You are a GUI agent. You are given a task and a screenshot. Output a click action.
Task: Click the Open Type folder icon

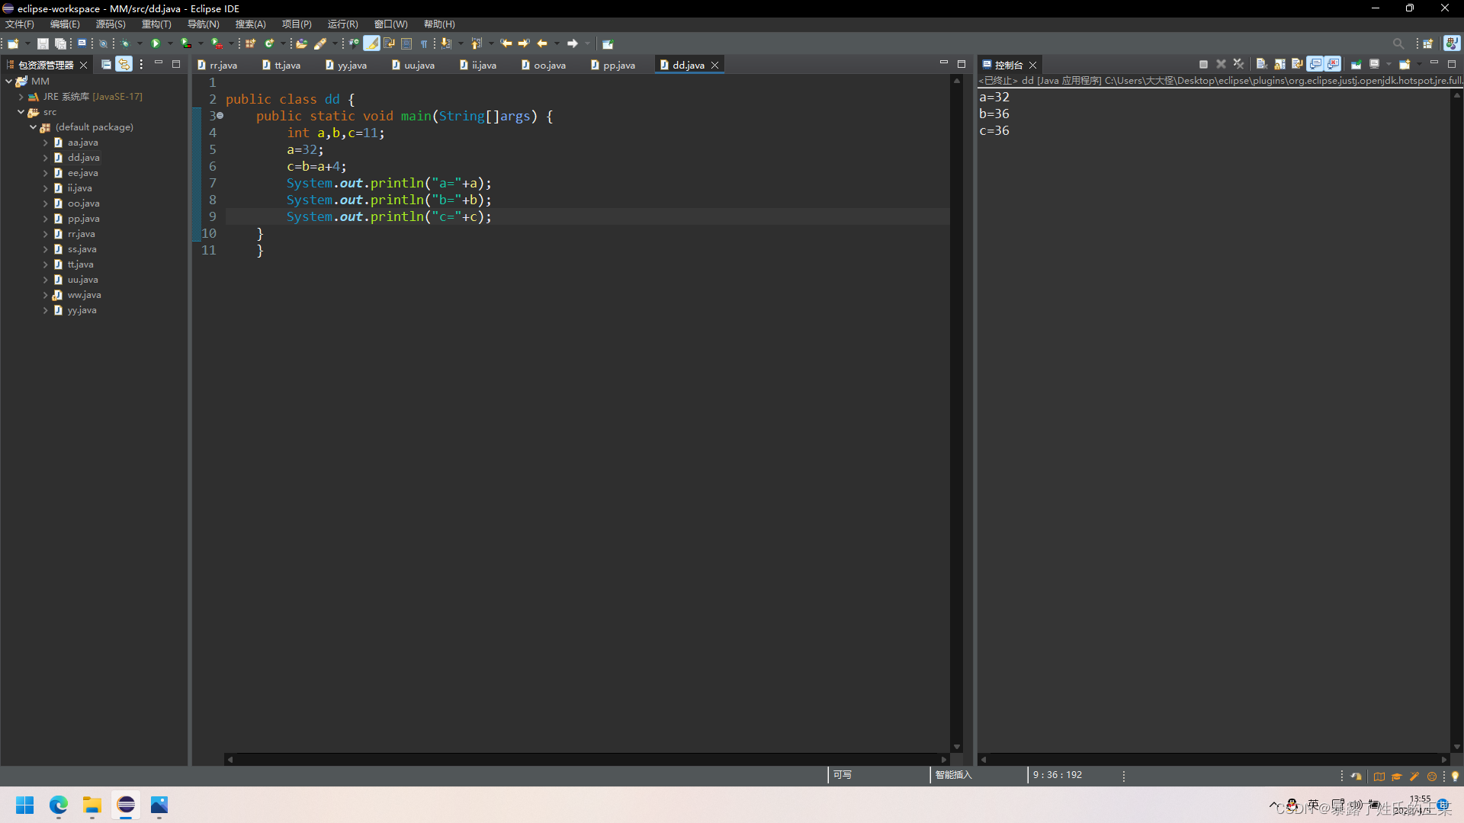pos(302,43)
